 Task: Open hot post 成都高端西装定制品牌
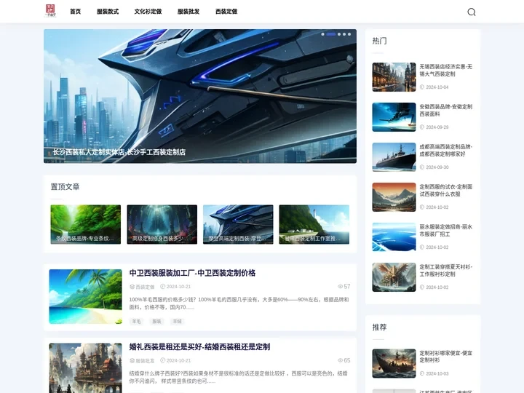[x=446, y=151]
